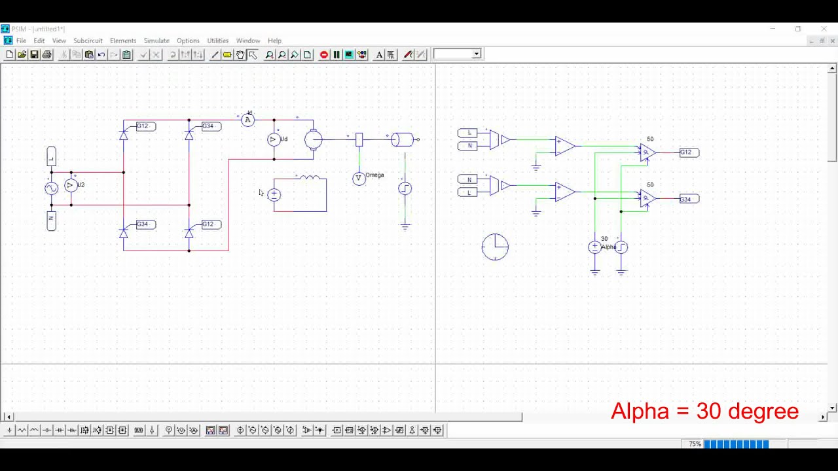Select the G12 output label in control circuit
Screen dimensions: 838x471
click(x=689, y=152)
